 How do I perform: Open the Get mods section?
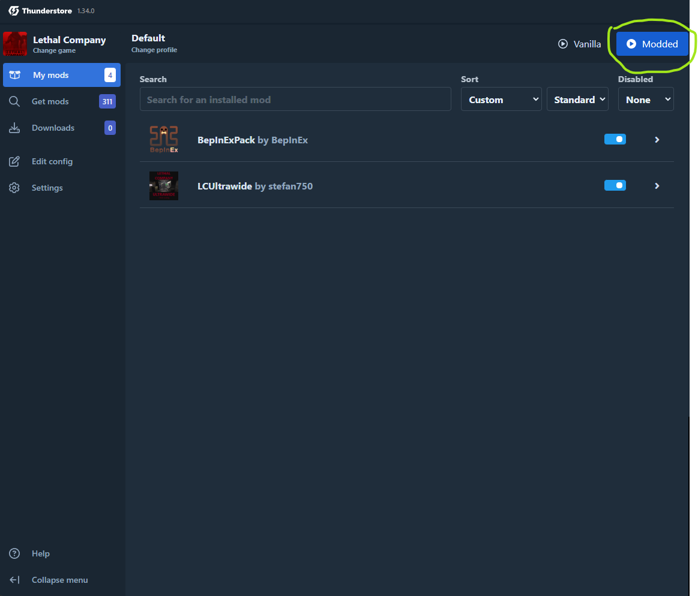62,101
